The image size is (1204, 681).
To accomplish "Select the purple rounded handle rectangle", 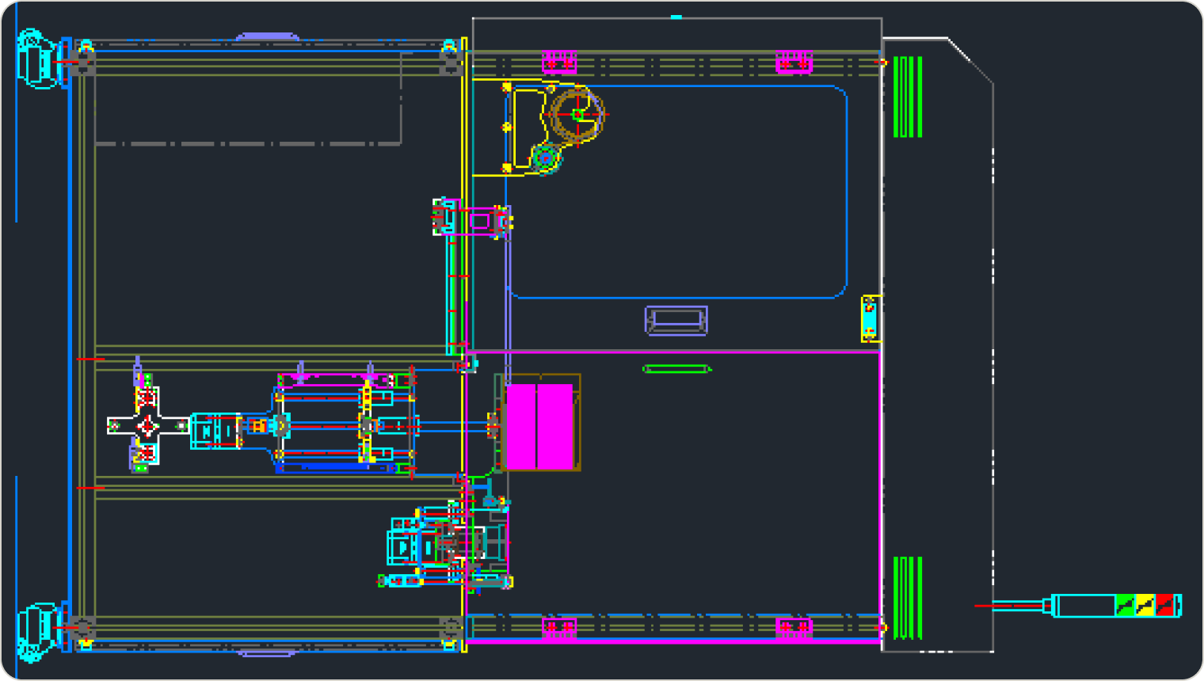I will click(676, 321).
